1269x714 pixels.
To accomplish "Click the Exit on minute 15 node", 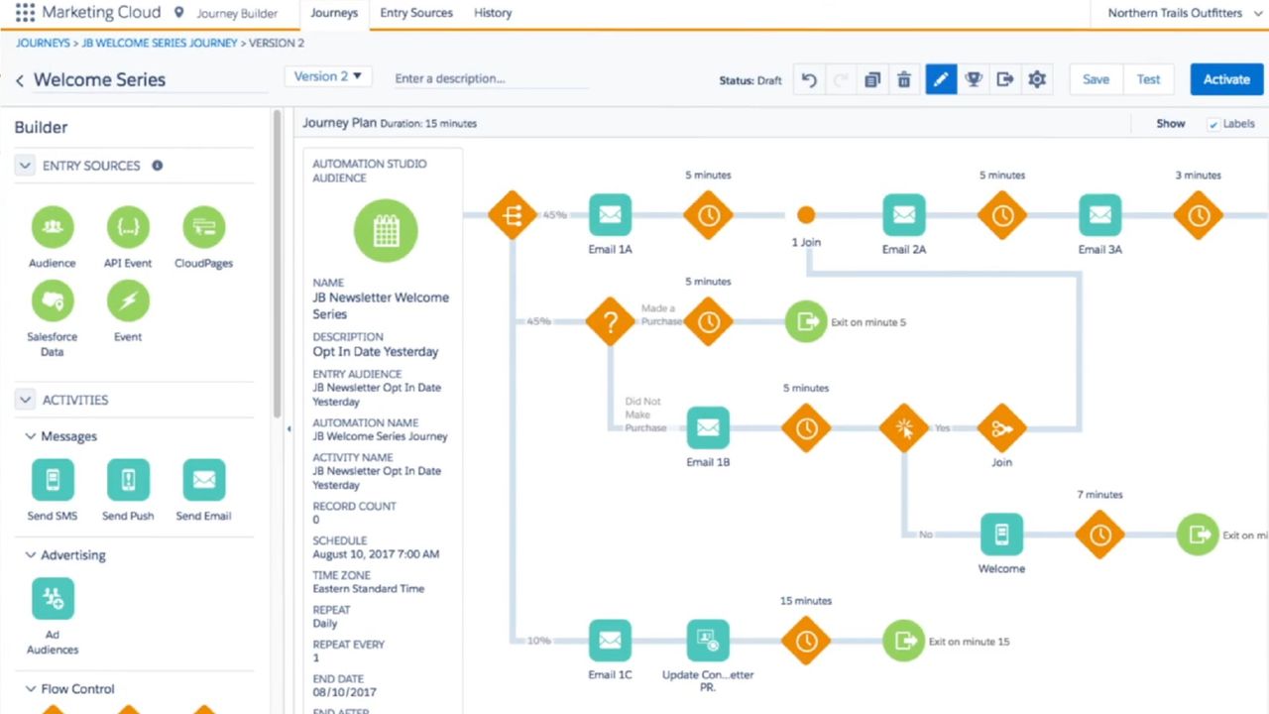I will [x=903, y=641].
